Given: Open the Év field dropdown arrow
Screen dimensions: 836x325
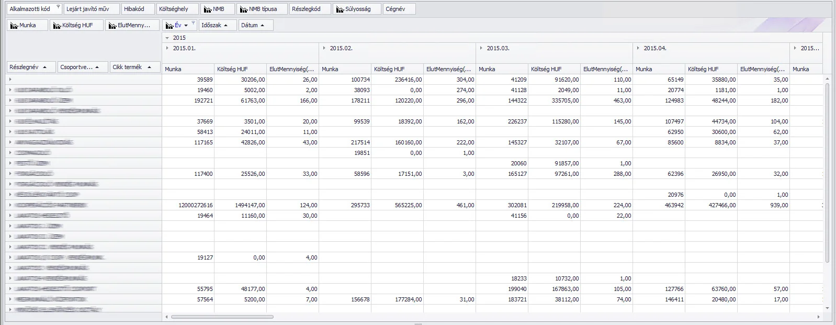Looking at the screenshot, I should click(x=186, y=26).
